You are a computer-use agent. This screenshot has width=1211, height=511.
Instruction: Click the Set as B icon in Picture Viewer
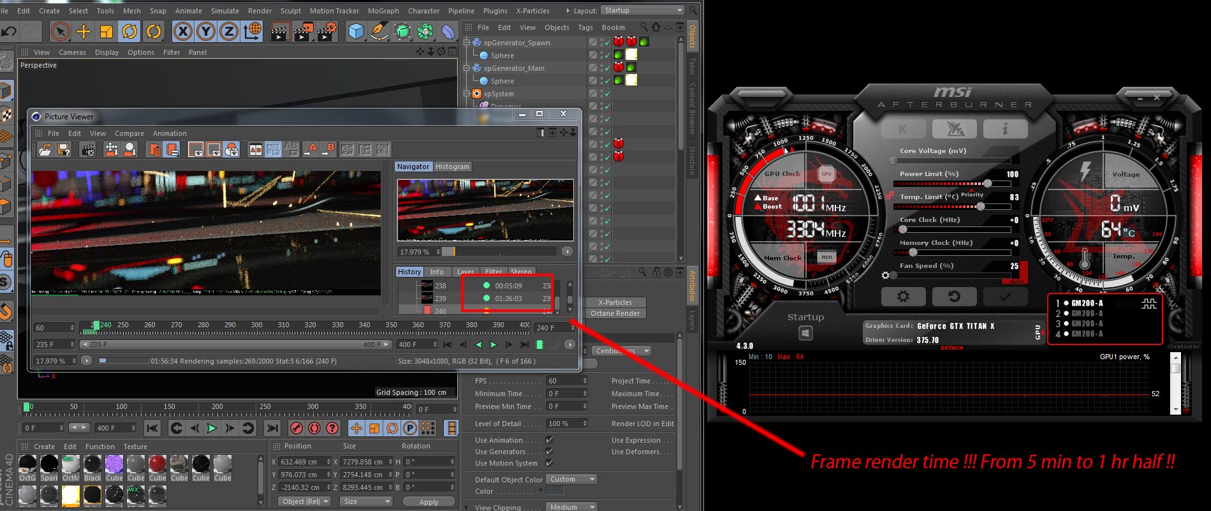click(x=328, y=149)
